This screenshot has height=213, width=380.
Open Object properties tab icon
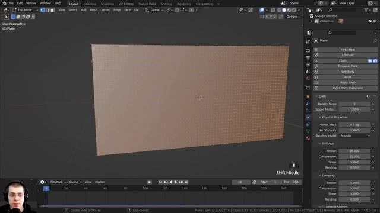pyautogui.click(x=308, y=96)
